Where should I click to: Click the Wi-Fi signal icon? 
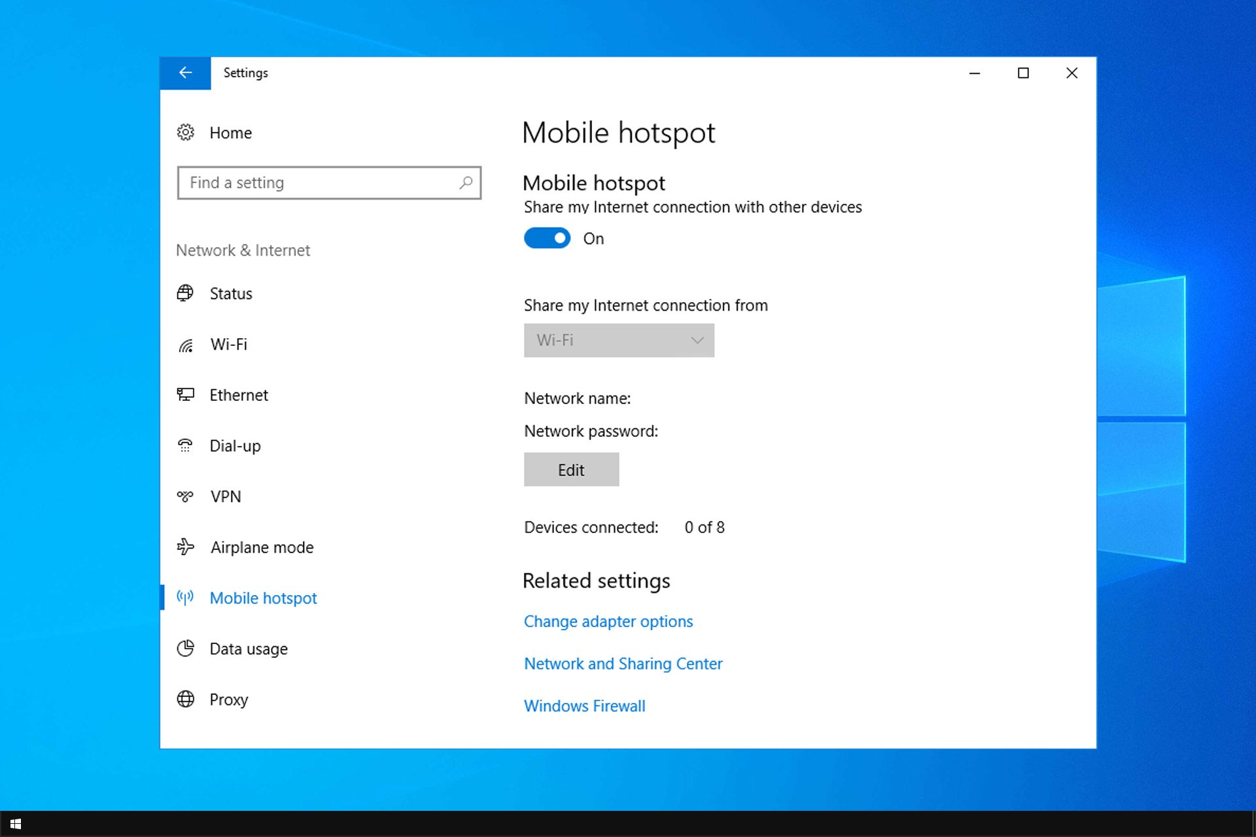click(186, 345)
